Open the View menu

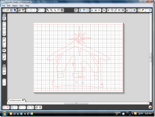(21, 6)
